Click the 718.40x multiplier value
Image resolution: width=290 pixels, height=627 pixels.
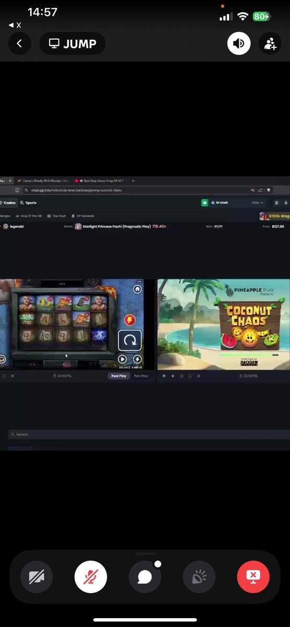click(159, 226)
